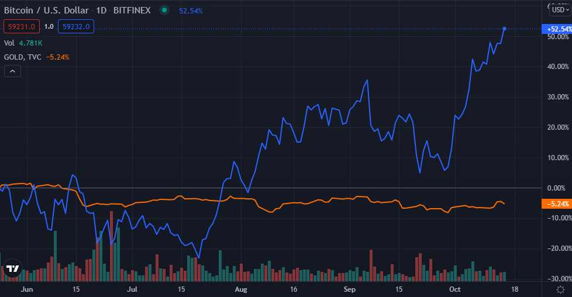Screen dimensions: 572x297
Task: Click the 10.00% price axis label
Action: [x=558, y=158]
